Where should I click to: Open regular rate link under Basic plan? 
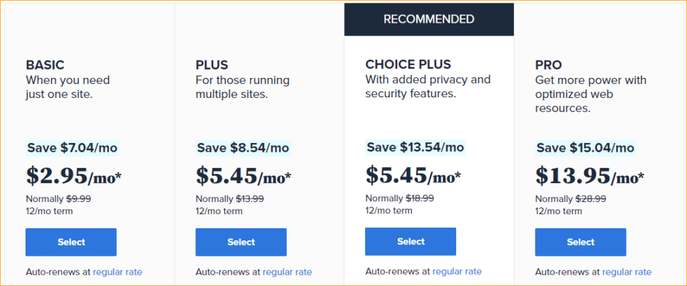(x=117, y=272)
